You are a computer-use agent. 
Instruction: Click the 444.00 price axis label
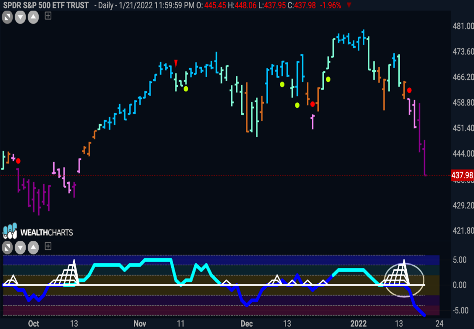(463, 154)
